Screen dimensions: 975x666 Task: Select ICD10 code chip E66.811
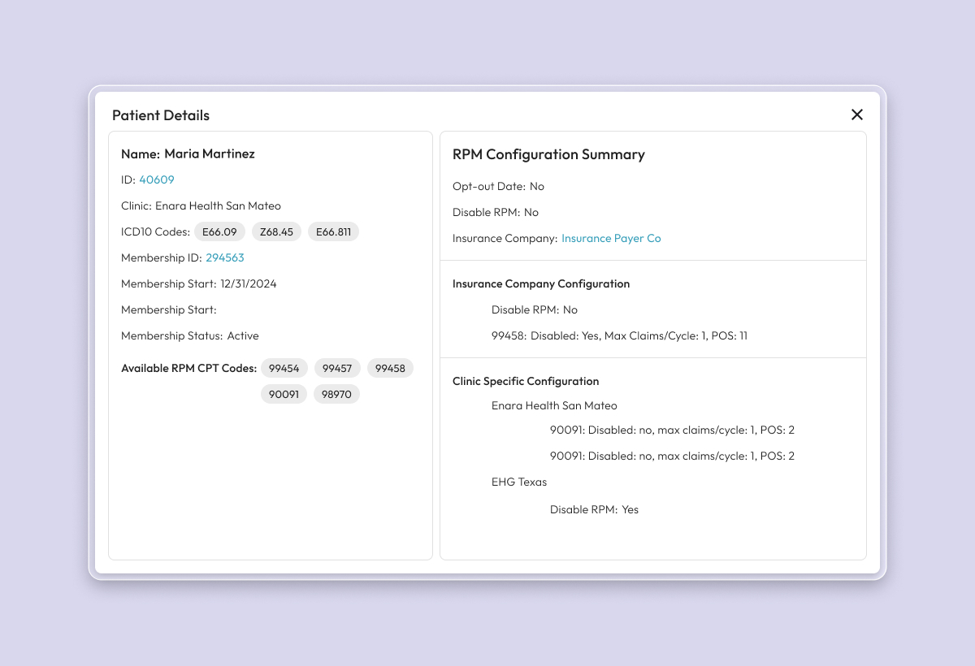(x=333, y=231)
